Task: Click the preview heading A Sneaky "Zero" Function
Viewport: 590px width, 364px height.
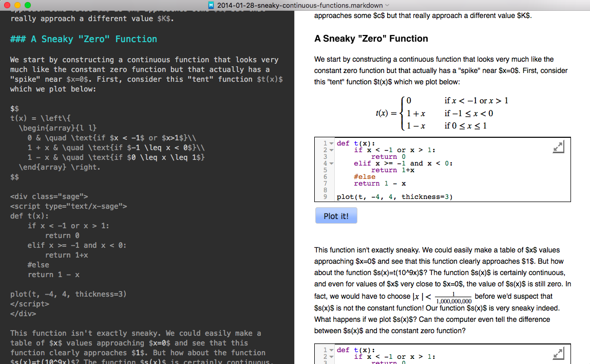Action: pos(371,39)
